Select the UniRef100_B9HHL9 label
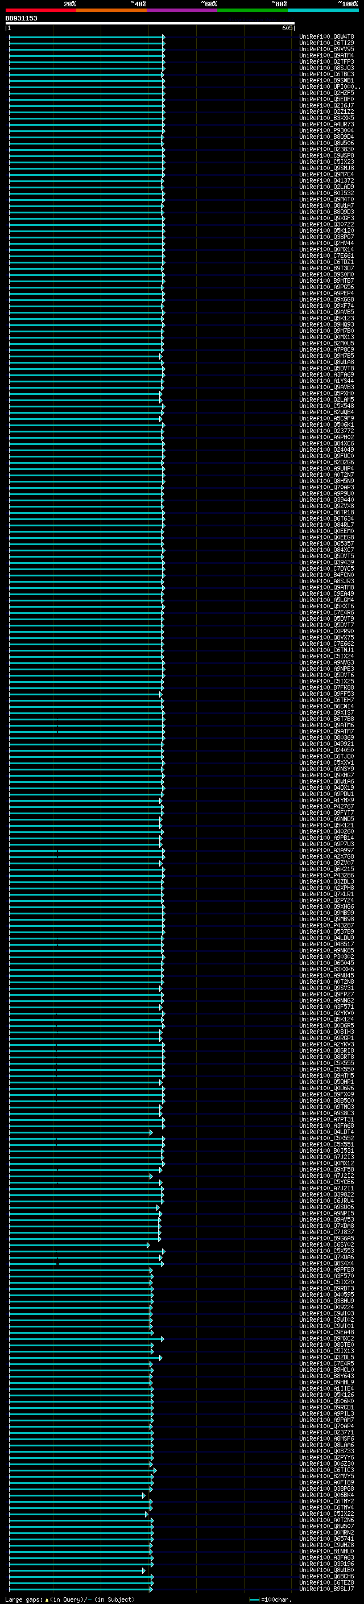 (326, 1382)
